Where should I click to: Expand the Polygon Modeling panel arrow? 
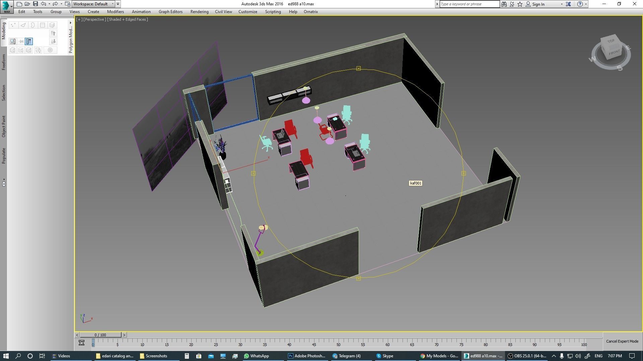70,23
